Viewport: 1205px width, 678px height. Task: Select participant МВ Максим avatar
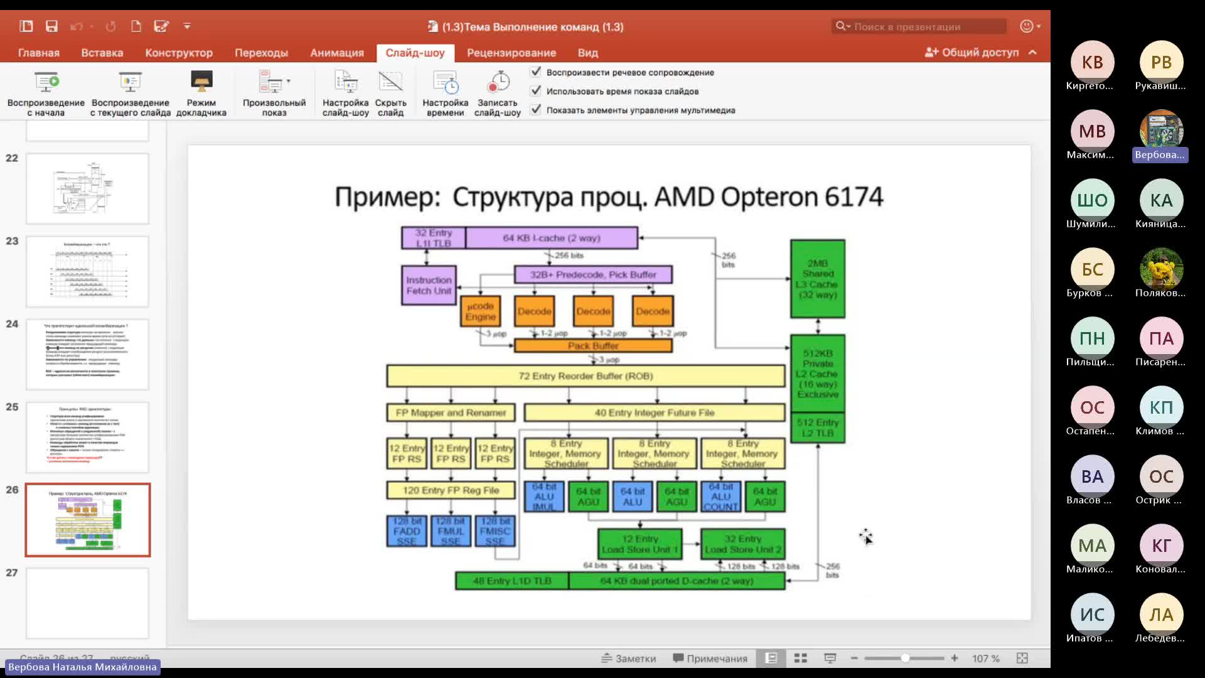[x=1092, y=131]
